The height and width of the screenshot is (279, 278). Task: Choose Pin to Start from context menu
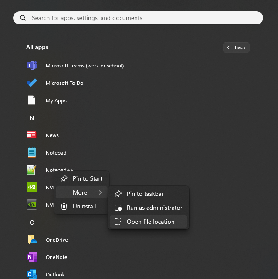pyautogui.click(x=81, y=178)
